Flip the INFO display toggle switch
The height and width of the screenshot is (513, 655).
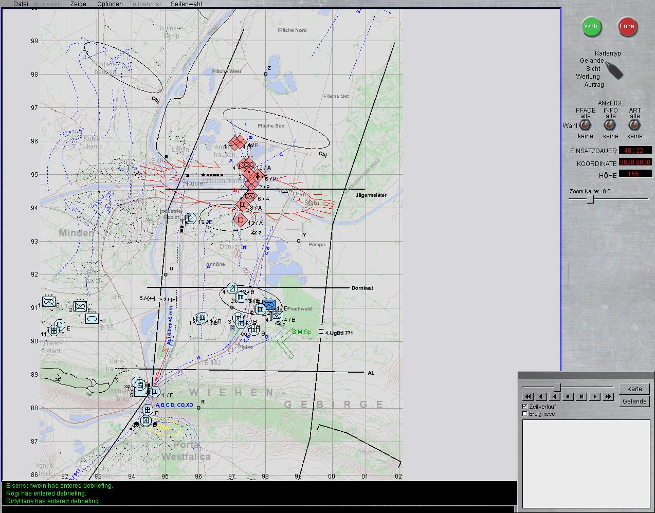tap(610, 125)
